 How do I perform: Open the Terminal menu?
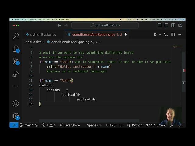[54, 19]
